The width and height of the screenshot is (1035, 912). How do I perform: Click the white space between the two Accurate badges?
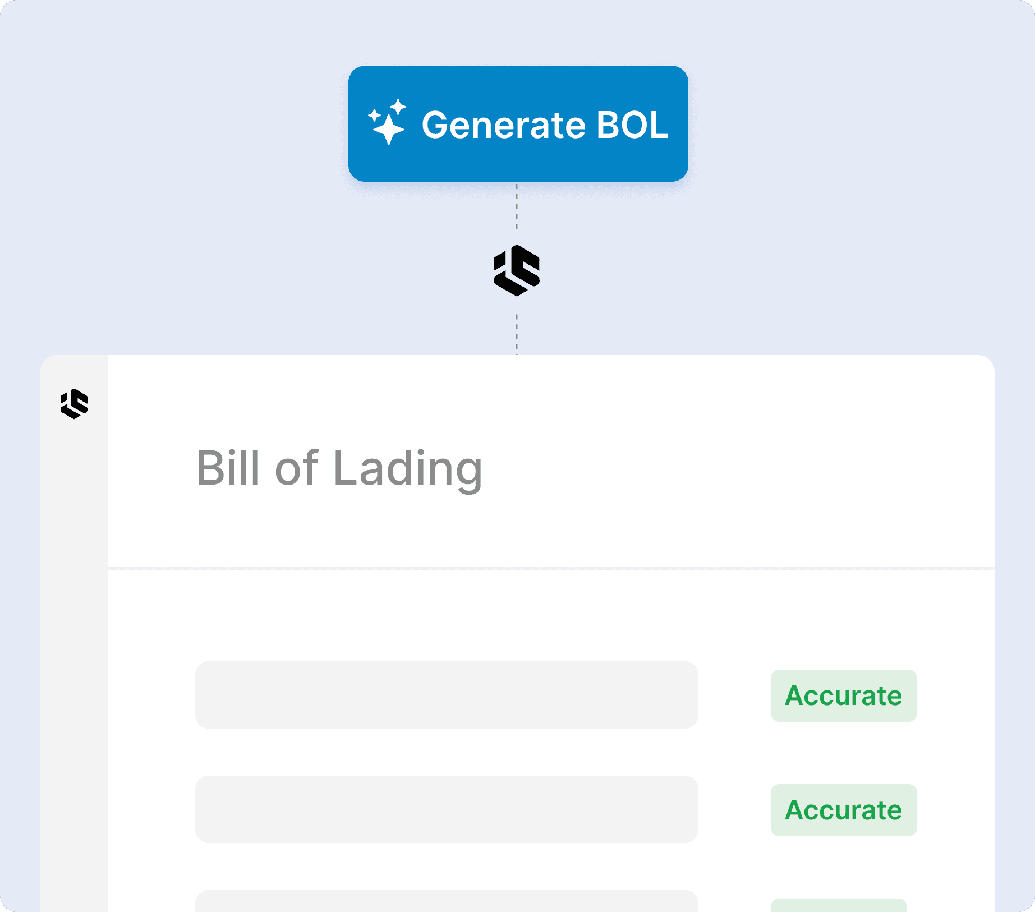click(x=843, y=753)
